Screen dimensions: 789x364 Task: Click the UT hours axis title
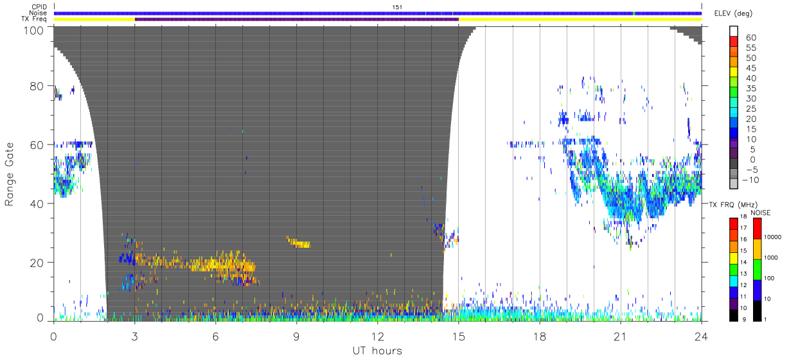(x=377, y=351)
